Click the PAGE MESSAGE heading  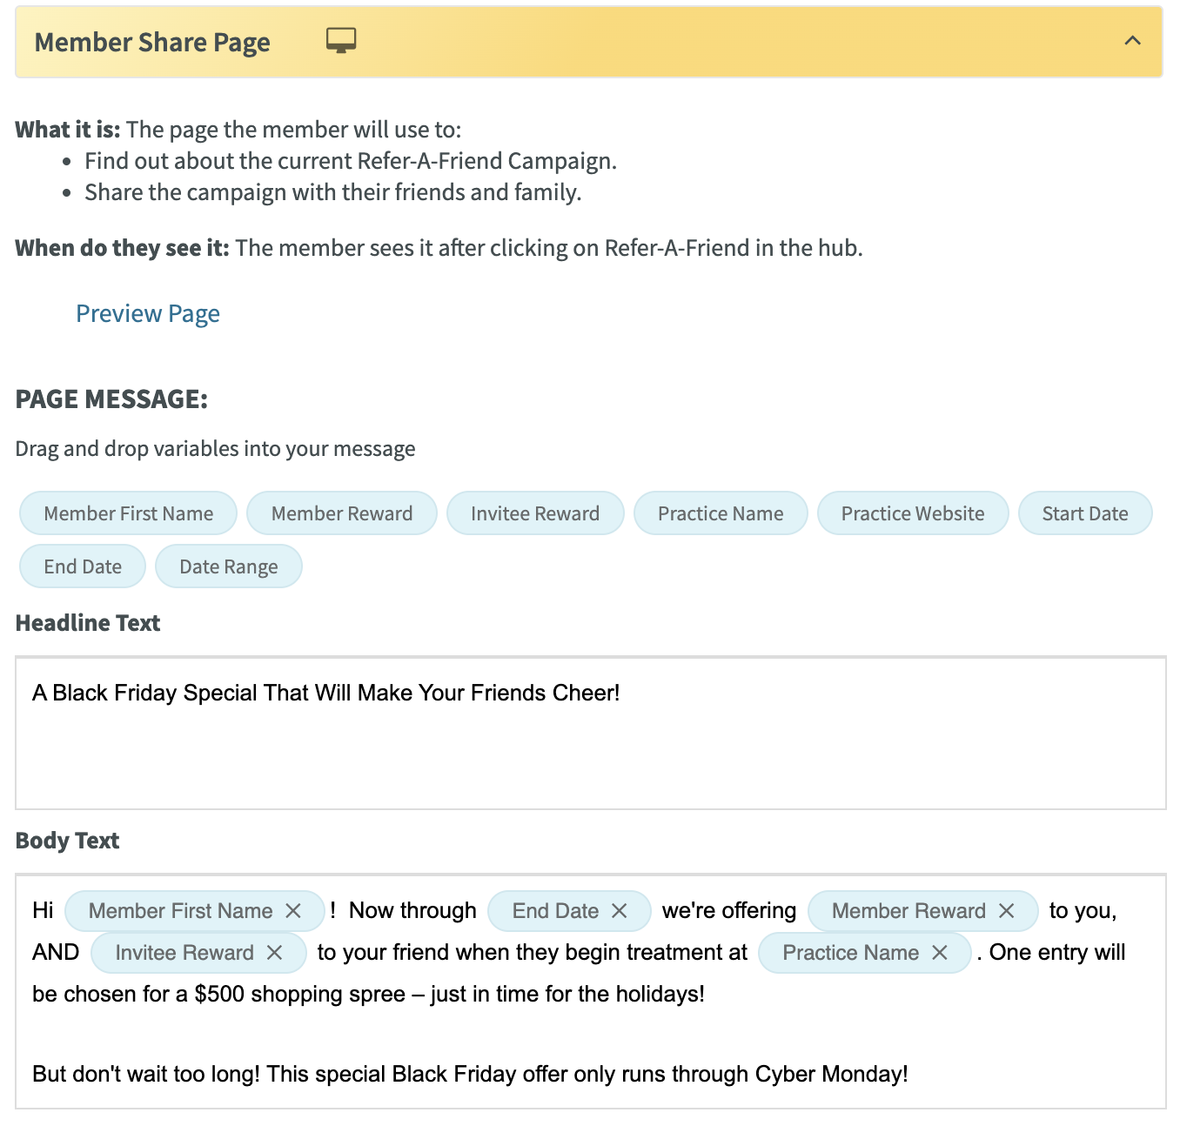tap(111, 399)
